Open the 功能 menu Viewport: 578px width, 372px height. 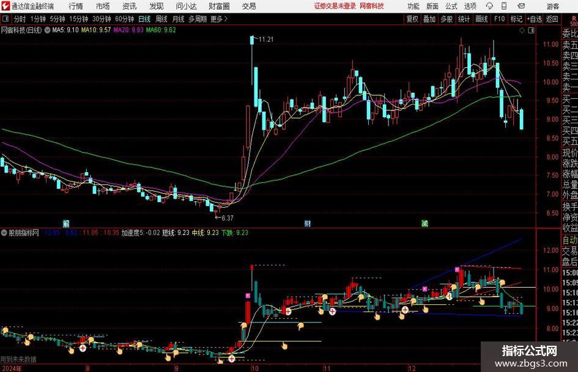pyautogui.click(x=413, y=6)
